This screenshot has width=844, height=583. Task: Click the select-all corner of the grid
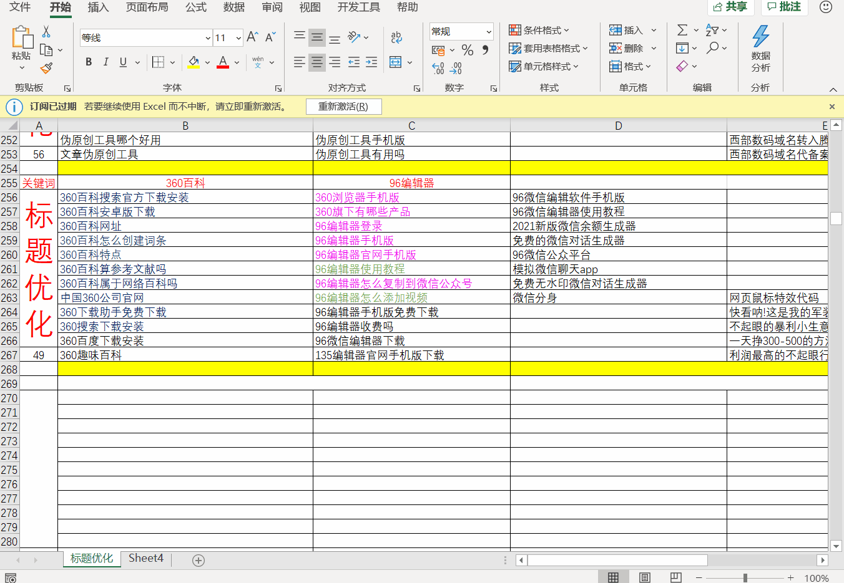9,125
